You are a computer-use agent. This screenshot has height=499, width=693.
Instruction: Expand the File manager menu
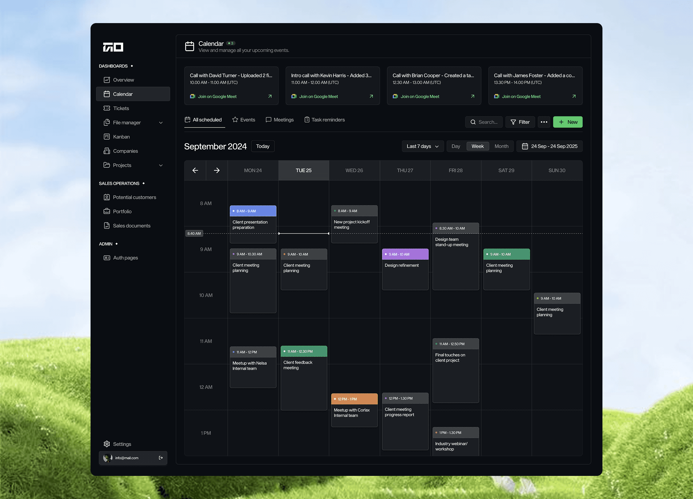pyautogui.click(x=161, y=122)
